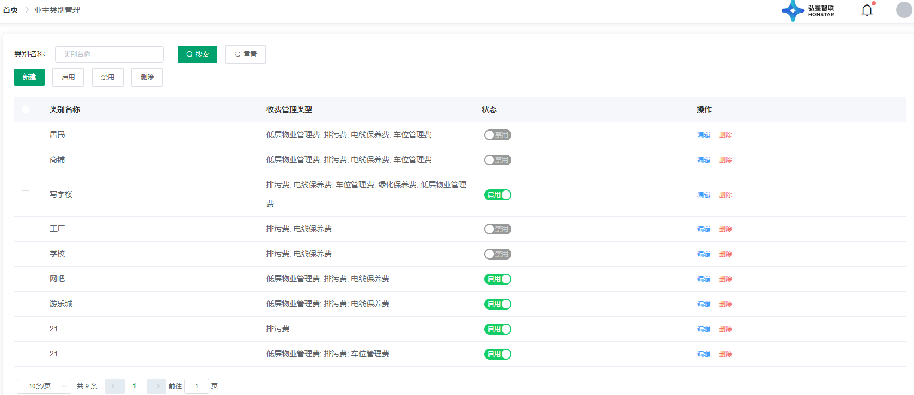Click 业主类别管理 breadcrumb item

57,10
